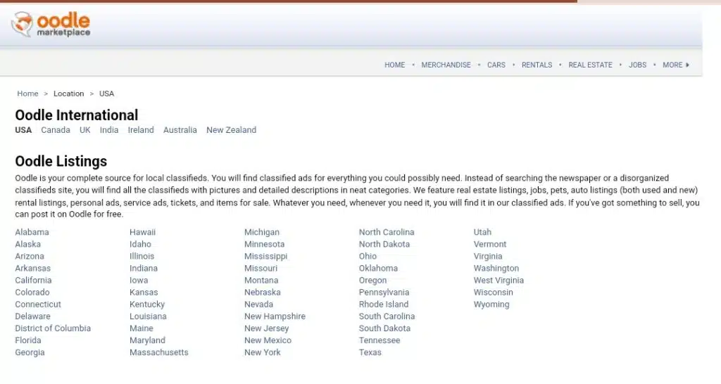Viewport: 721px width, 384px height.
Task: Go to the JOBS section
Action: point(637,65)
